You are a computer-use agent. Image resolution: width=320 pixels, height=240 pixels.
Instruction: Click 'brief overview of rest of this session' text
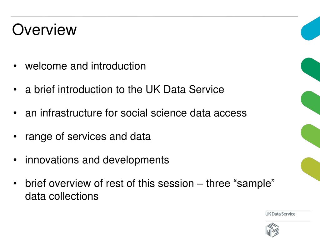109,183
